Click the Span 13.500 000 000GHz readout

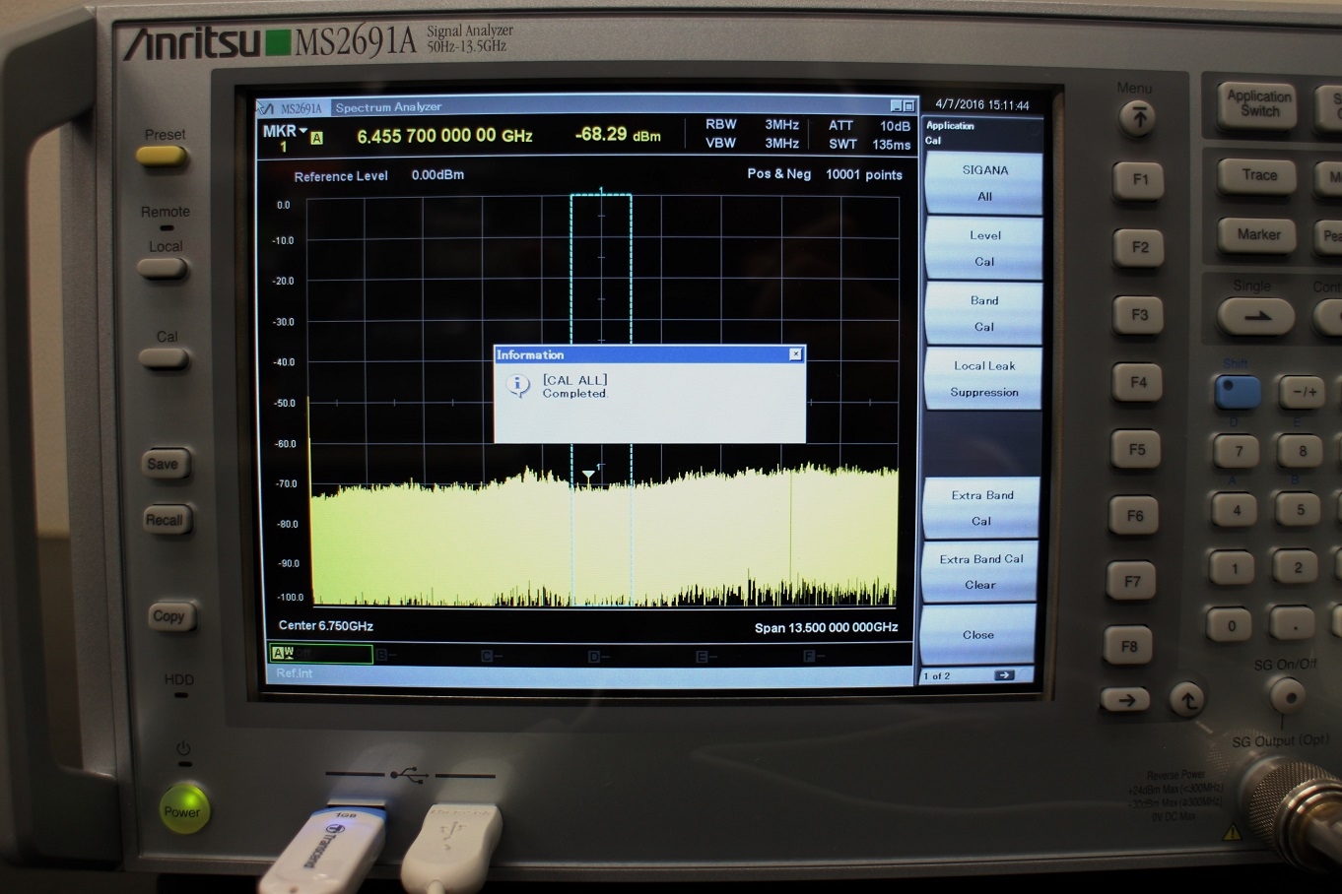(x=826, y=627)
